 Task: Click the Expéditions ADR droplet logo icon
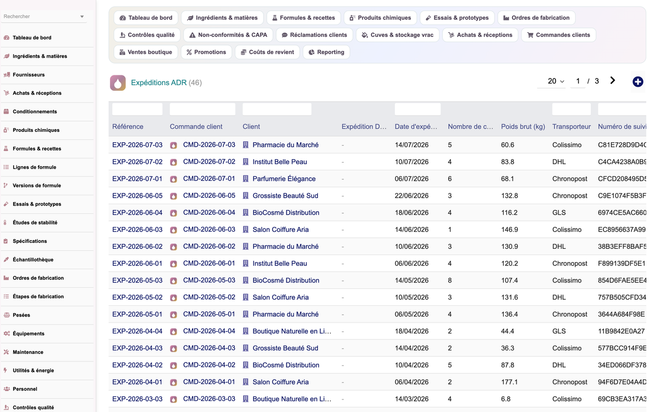(x=118, y=83)
